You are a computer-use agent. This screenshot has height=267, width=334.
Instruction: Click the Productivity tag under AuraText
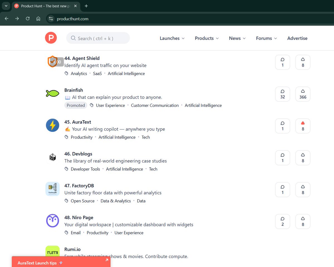82,137
